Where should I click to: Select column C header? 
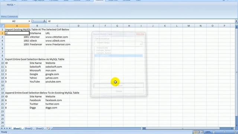click(x=57, y=26)
